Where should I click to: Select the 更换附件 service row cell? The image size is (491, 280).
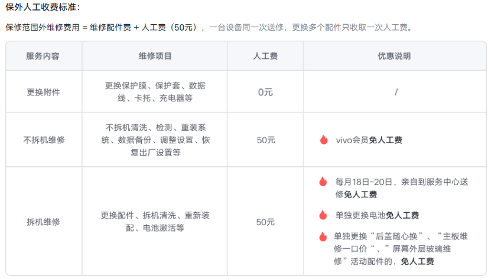click(43, 92)
